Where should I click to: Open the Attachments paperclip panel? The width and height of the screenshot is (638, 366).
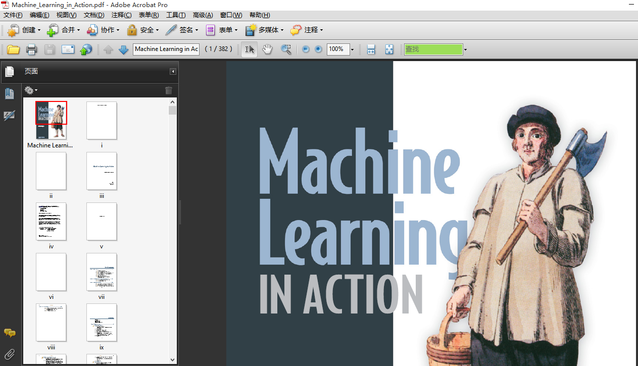point(9,354)
